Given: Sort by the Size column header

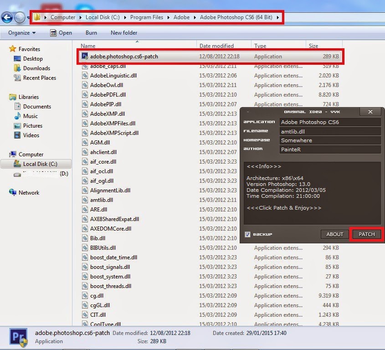Looking at the screenshot, I should pos(313,46).
